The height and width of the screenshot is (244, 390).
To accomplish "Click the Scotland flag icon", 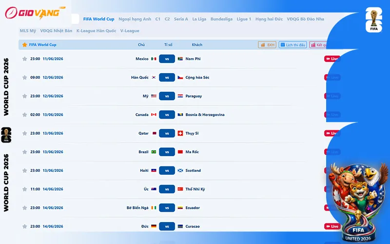I will [x=180, y=170].
